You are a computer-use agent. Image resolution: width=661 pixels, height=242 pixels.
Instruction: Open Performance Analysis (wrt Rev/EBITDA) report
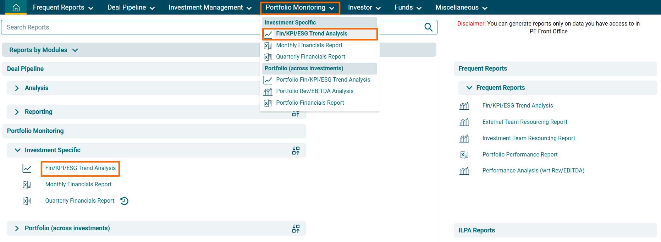click(533, 171)
